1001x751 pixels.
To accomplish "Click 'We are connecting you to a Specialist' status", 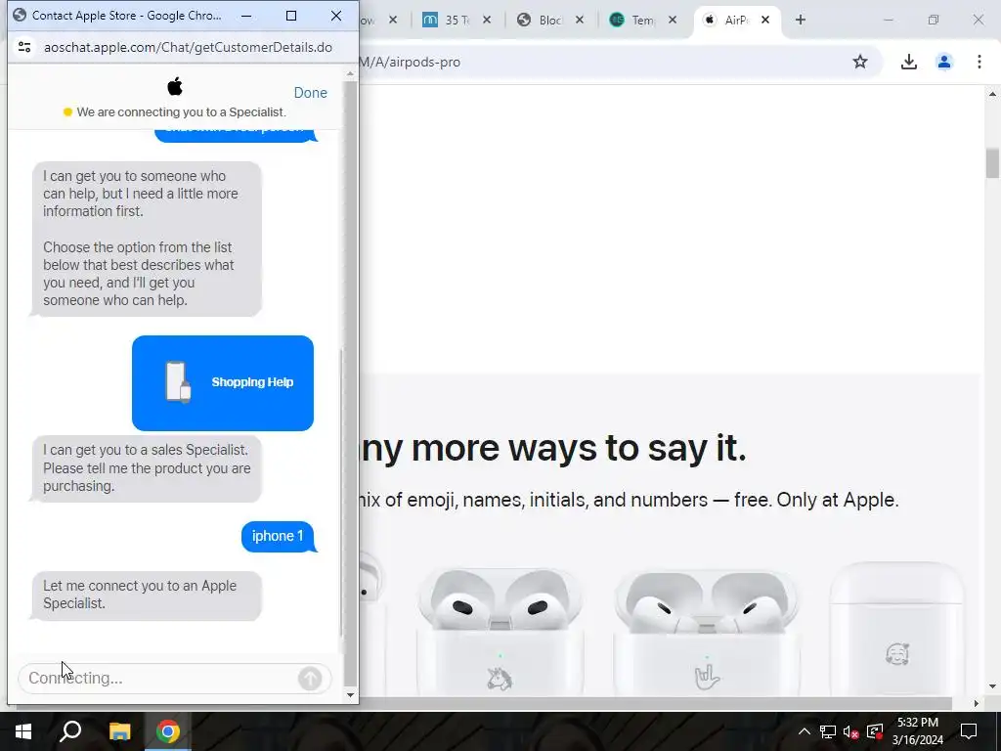I will pyautogui.click(x=181, y=112).
